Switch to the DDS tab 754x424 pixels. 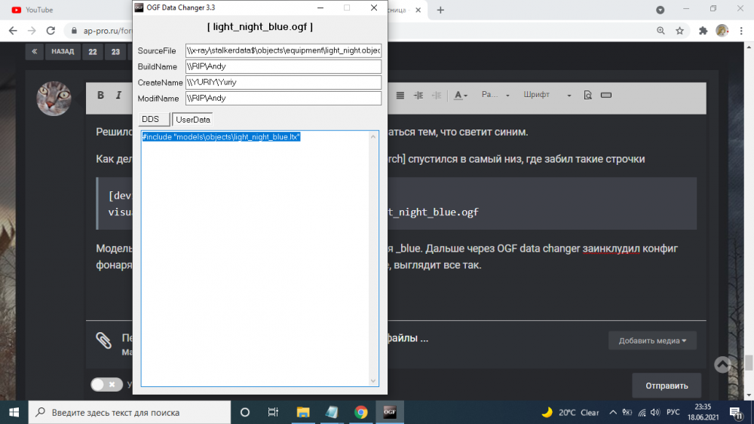[151, 119]
